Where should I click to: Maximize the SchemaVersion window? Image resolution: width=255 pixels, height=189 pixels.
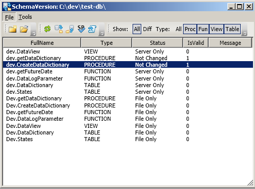(240, 7)
